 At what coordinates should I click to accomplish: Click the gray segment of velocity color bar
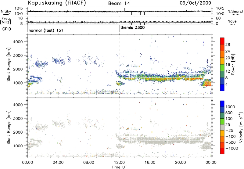(x=222, y=128)
